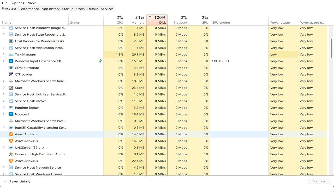Select the GPU 0 - 3D cell
This screenshot has width=334, height=187.
[239, 61]
